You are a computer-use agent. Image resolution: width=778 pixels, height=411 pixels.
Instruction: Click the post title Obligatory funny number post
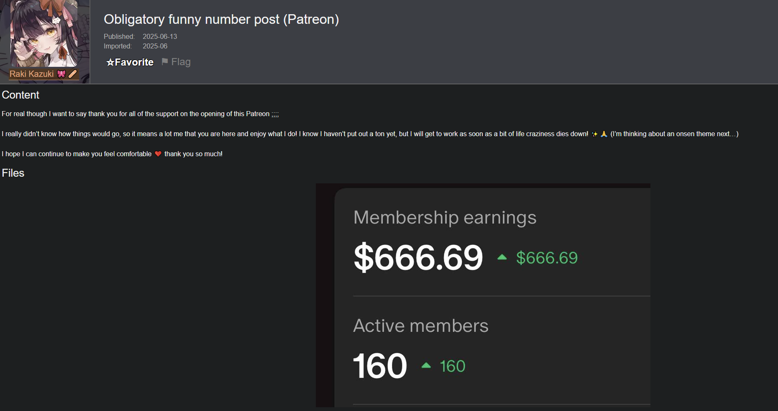tap(221, 19)
